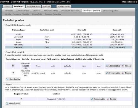The width and height of the screenshot is (138, 108).
Task: Click the Gyökérkönyvtár column header
Action: point(84,59)
